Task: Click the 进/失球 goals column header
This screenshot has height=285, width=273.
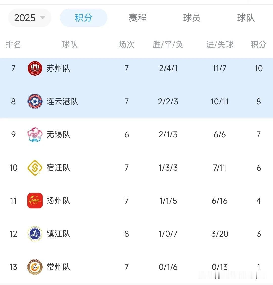Action: click(x=220, y=44)
